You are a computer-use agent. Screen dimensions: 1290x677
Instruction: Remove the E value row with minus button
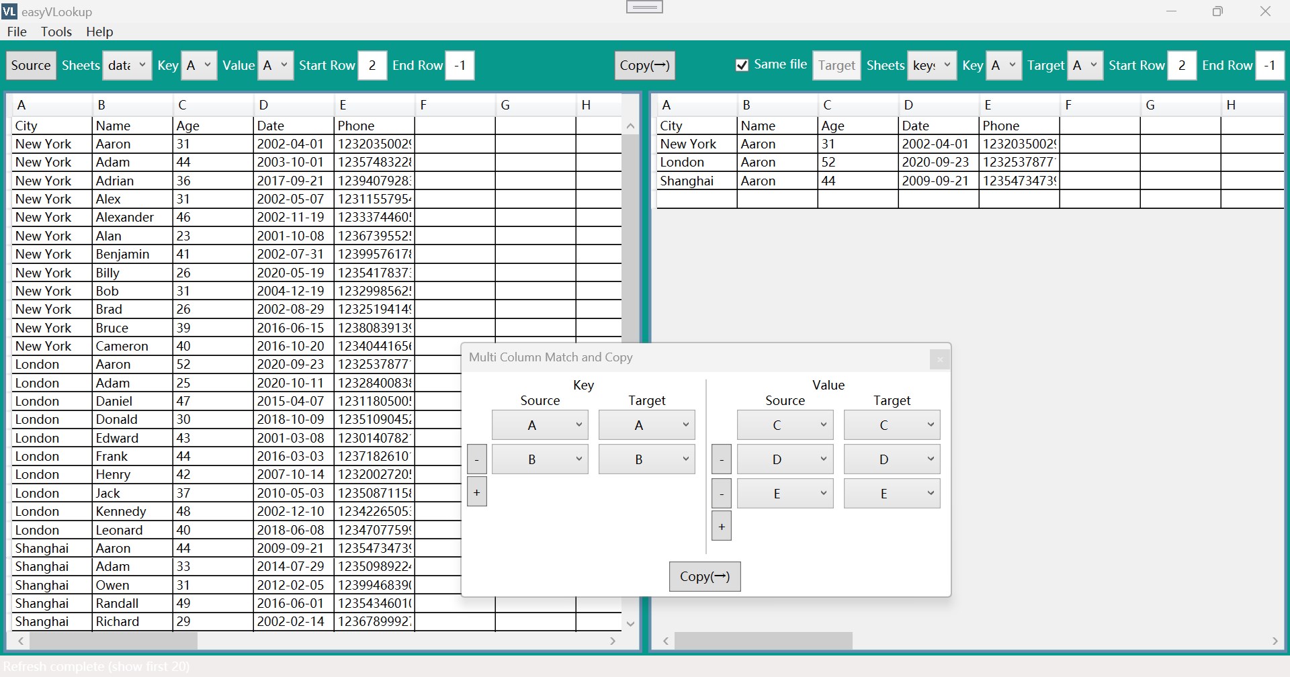coord(722,494)
